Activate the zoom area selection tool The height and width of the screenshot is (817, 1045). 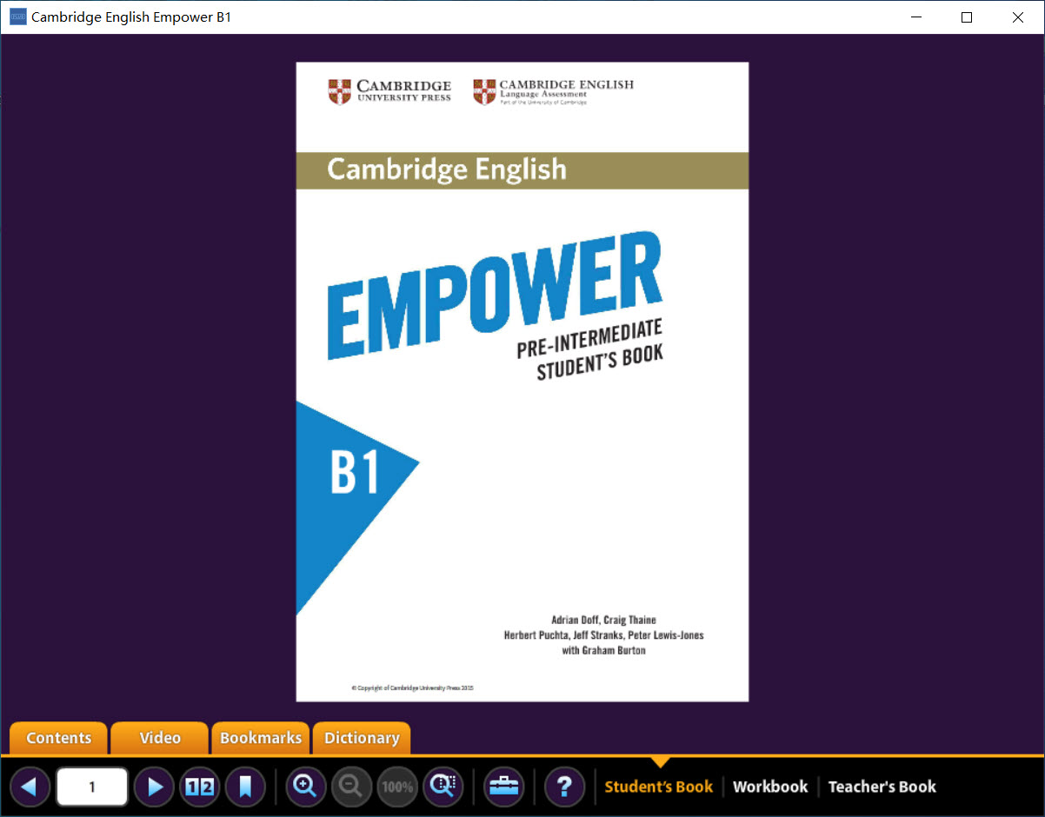point(443,787)
